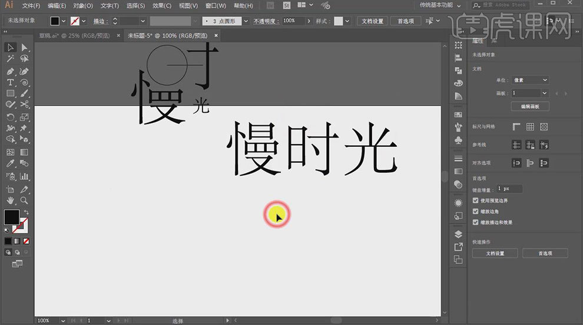Select the Magic Wand tool
The image size is (583, 325).
coord(11,59)
